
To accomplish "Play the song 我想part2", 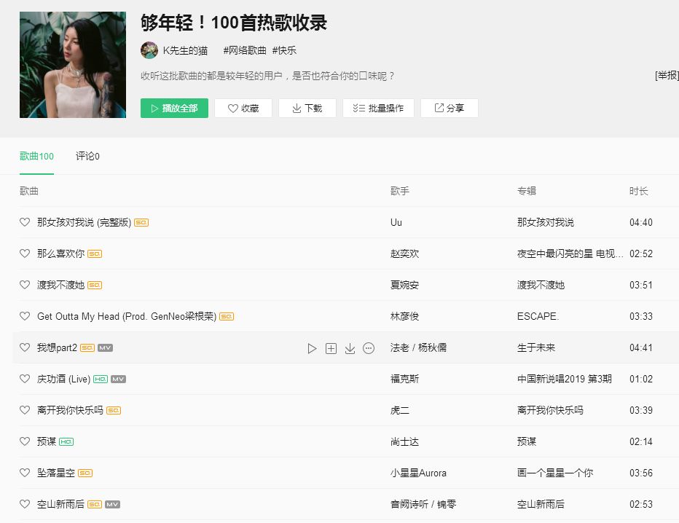I will (312, 348).
